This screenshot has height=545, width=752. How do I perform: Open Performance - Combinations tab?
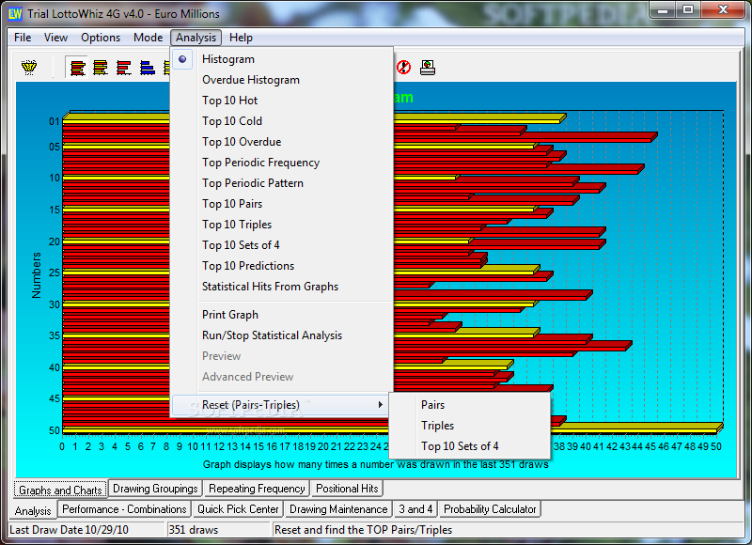click(124, 509)
